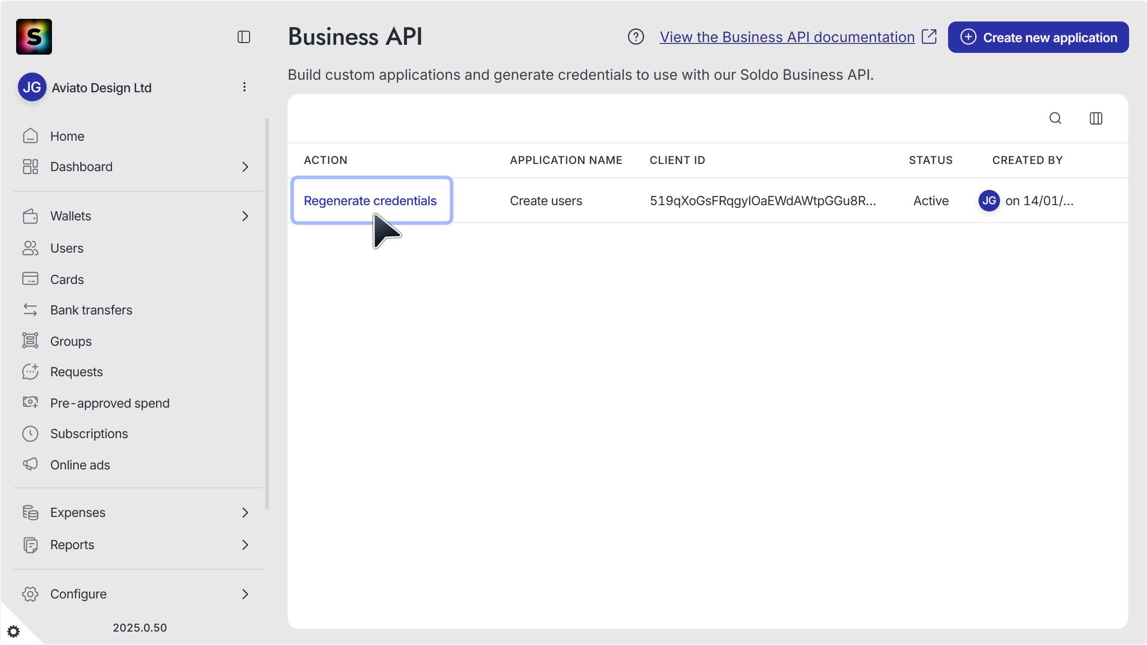
Task: Click the Pre-approved spend icon
Action: [30, 403]
